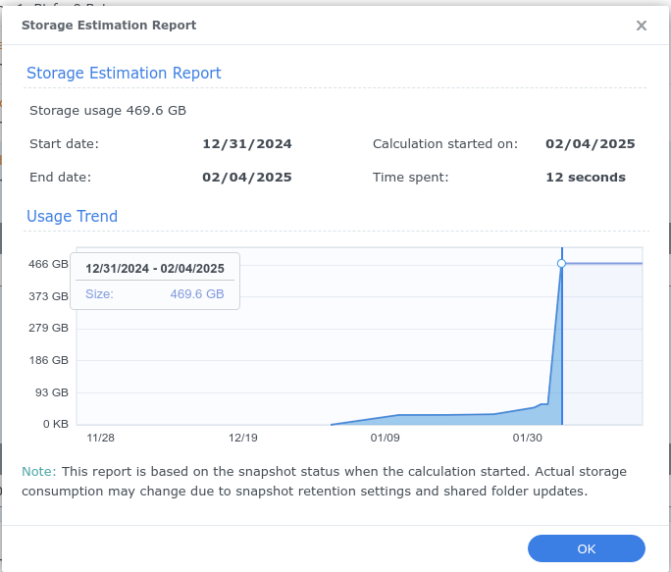Click the 'Start date:' label

[x=64, y=144]
